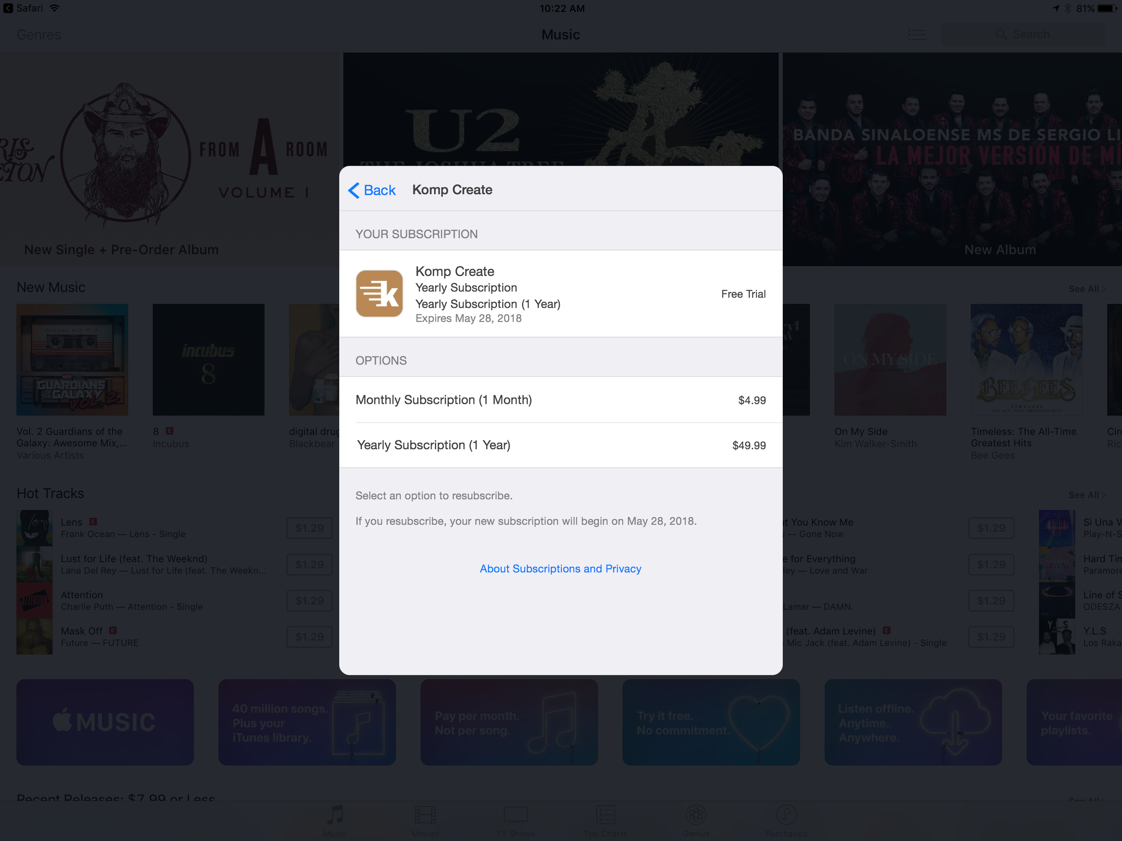Switch to the Movies tab
This screenshot has height=841, width=1122.
tap(425, 821)
